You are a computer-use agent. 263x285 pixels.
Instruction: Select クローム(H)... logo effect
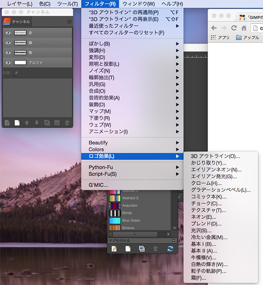[221, 183]
